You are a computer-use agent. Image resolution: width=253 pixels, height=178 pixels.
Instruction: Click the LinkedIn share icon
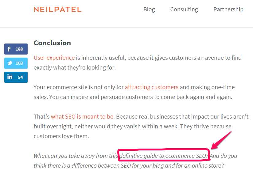tap(10, 77)
